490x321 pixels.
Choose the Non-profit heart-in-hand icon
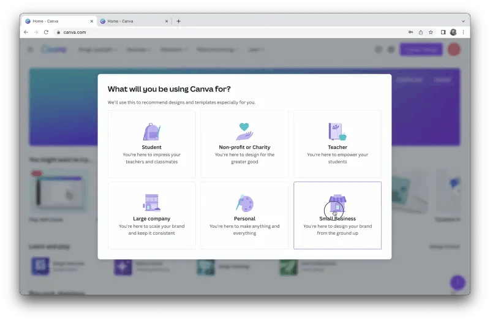click(x=244, y=131)
